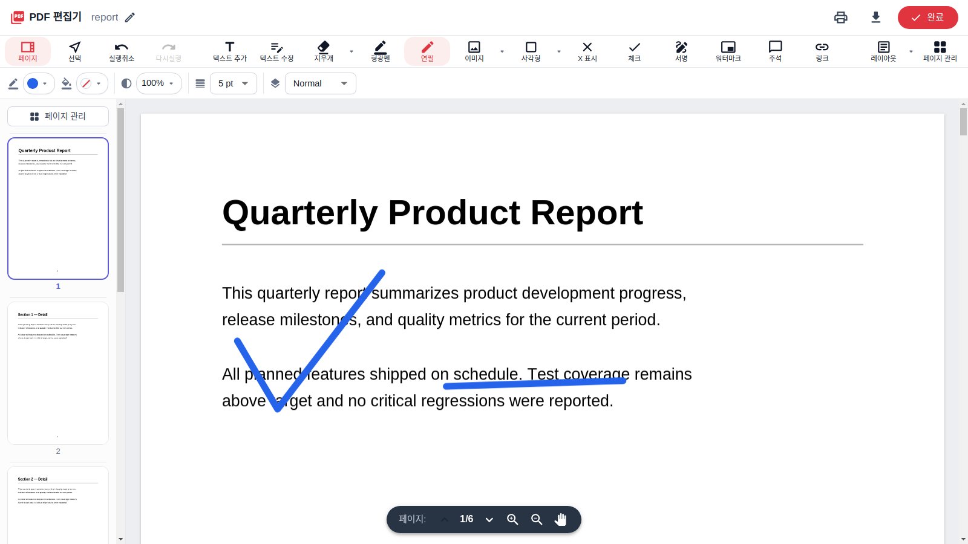Open the 텍스트 수정 tool
This screenshot has height=544, width=968.
tap(276, 51)
